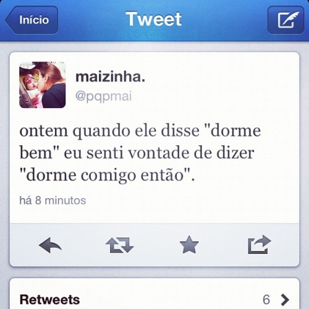This screenshot has width=309, height=309.
Task: Tap the compose new tweet icon
Action: coord(286,20)
